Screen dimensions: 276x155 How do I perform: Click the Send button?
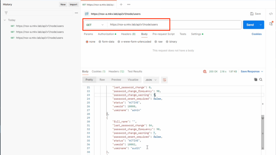(x=250, y=25)
